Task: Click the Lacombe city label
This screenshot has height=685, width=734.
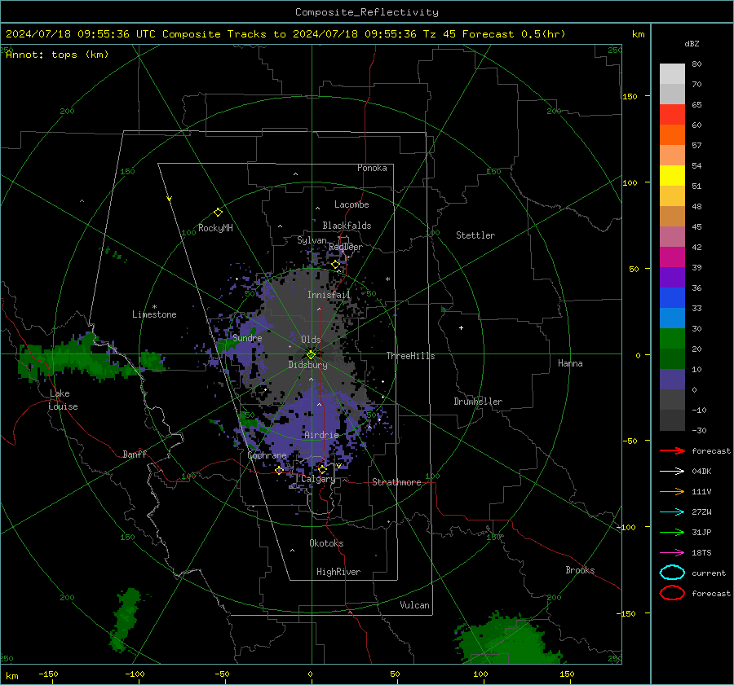Action: click(352, 204)
